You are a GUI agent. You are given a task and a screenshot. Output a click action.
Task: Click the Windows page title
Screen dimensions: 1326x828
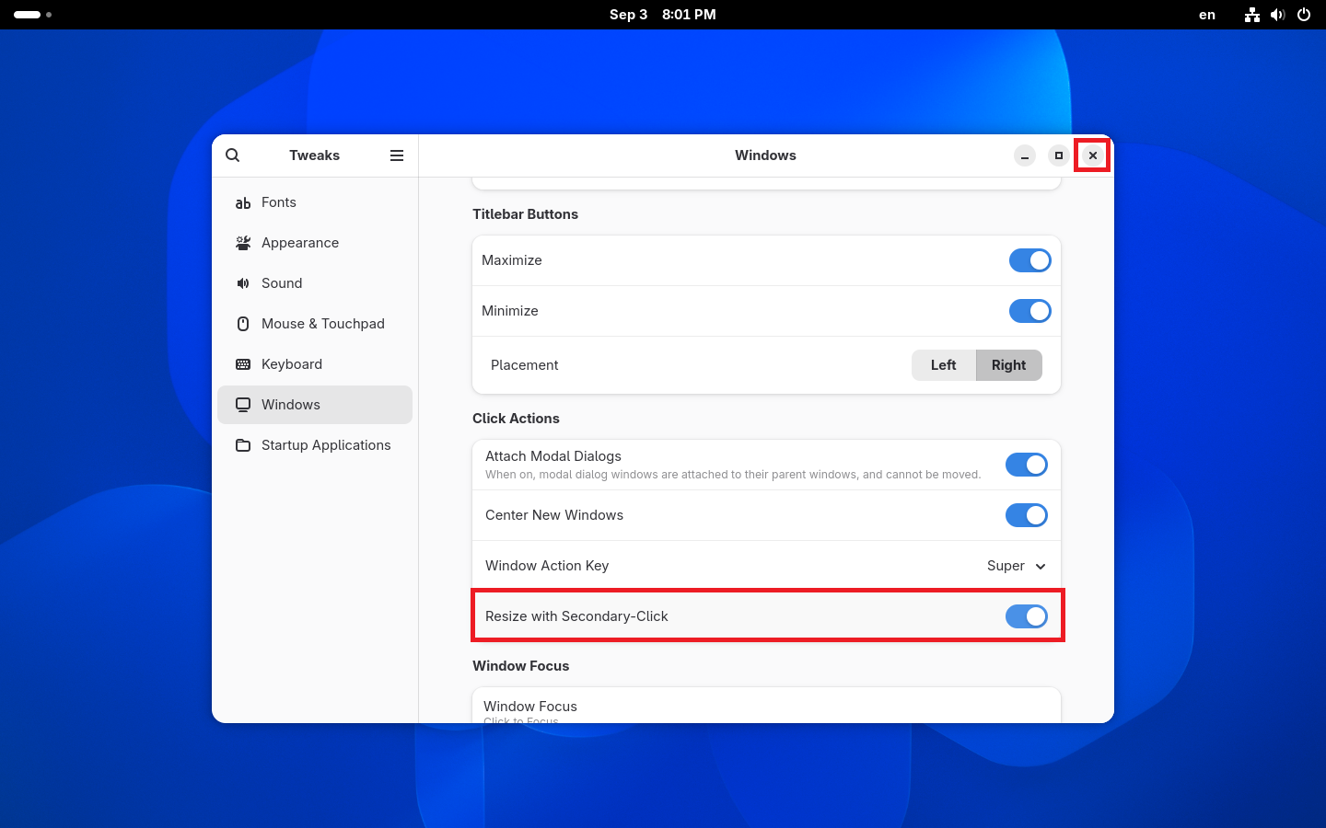click(765, 155)
